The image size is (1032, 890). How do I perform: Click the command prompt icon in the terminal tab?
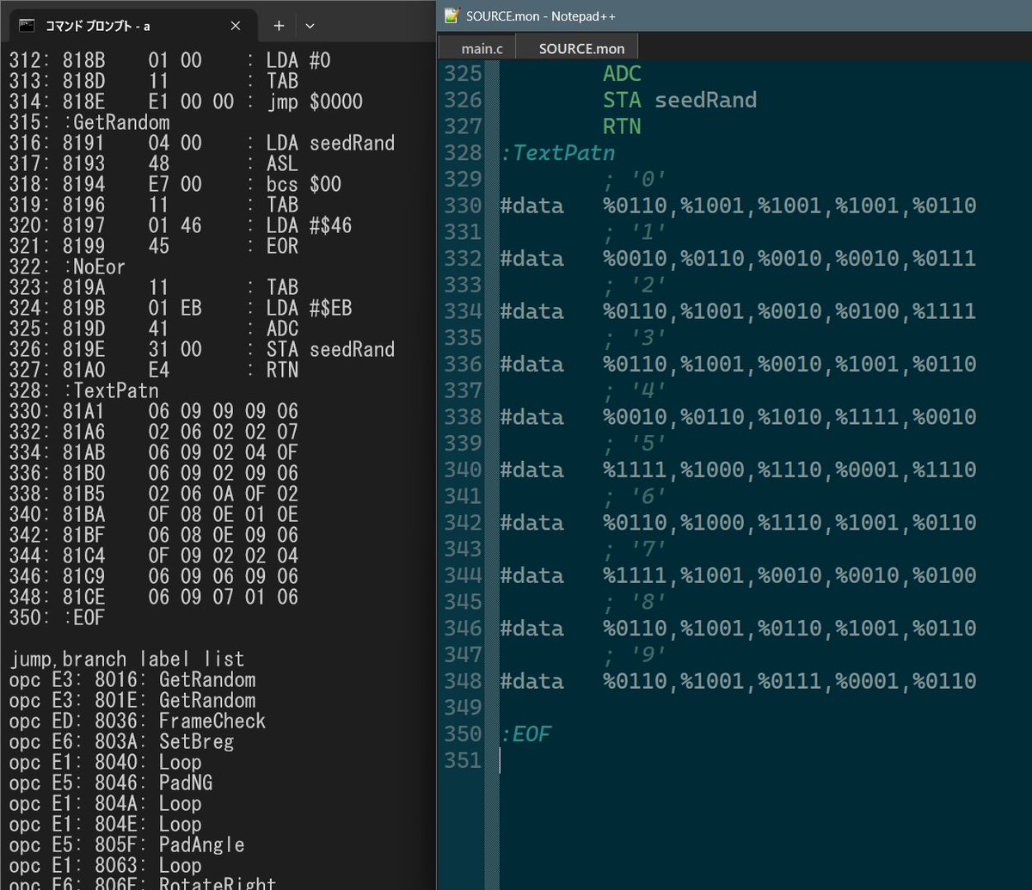pos(28,26)
